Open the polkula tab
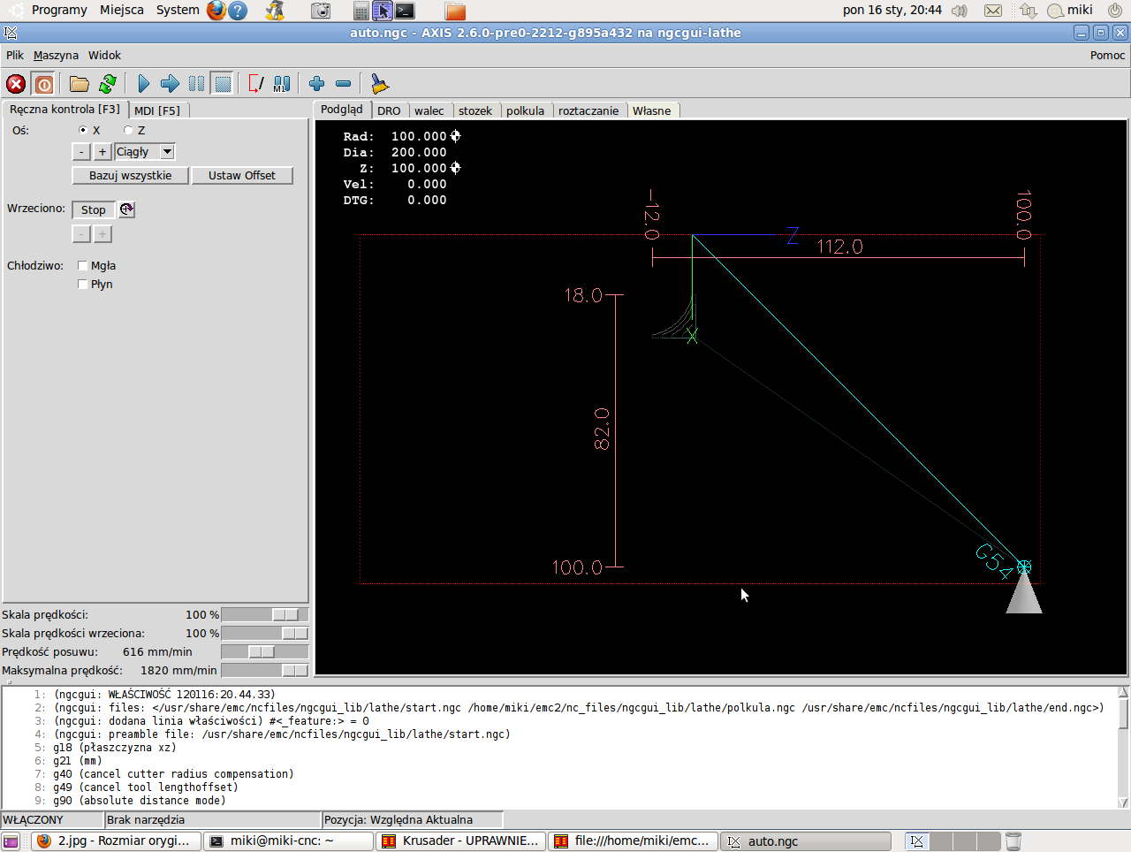Viewport: 1131px width, 852px height. click(x=526, y=110)
